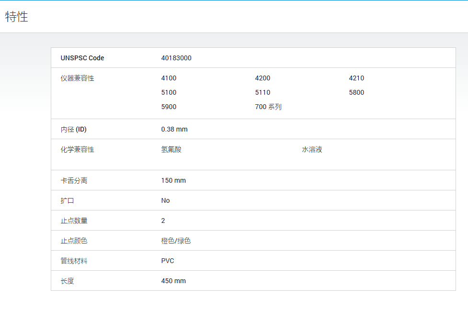This screenshot has height=309, width=468.
Task: Select instrument compatibility value 4210
Action: click(x=356, y=78)
